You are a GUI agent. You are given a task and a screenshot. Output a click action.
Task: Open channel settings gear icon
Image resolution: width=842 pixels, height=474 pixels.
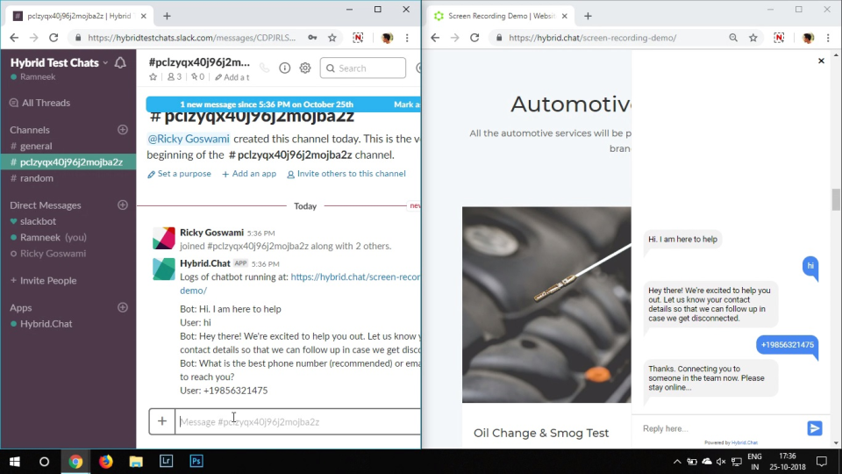tap(305, 68)
